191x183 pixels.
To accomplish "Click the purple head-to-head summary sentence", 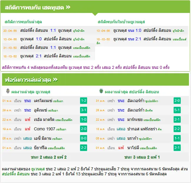I will pos(86,67).
